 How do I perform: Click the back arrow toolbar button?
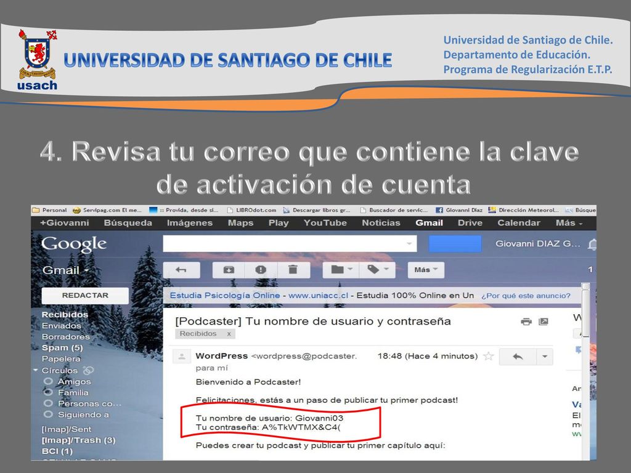(x=182, y=270)
